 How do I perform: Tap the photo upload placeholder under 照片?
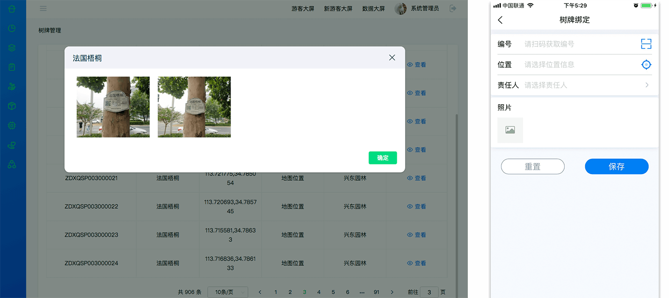pos(510,130)
